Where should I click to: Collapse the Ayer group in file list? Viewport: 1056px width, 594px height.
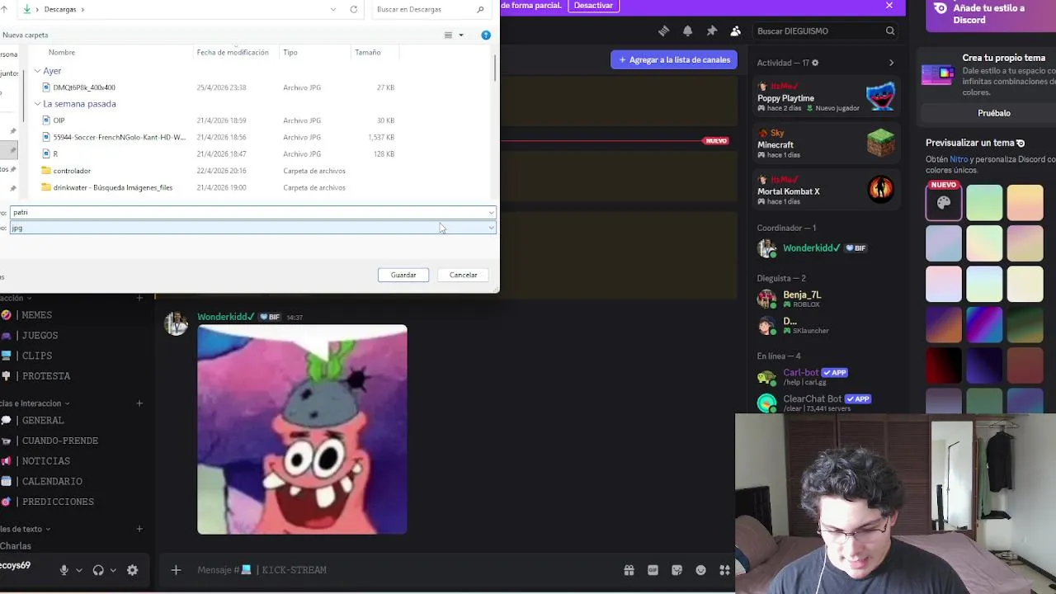(37, 71)
